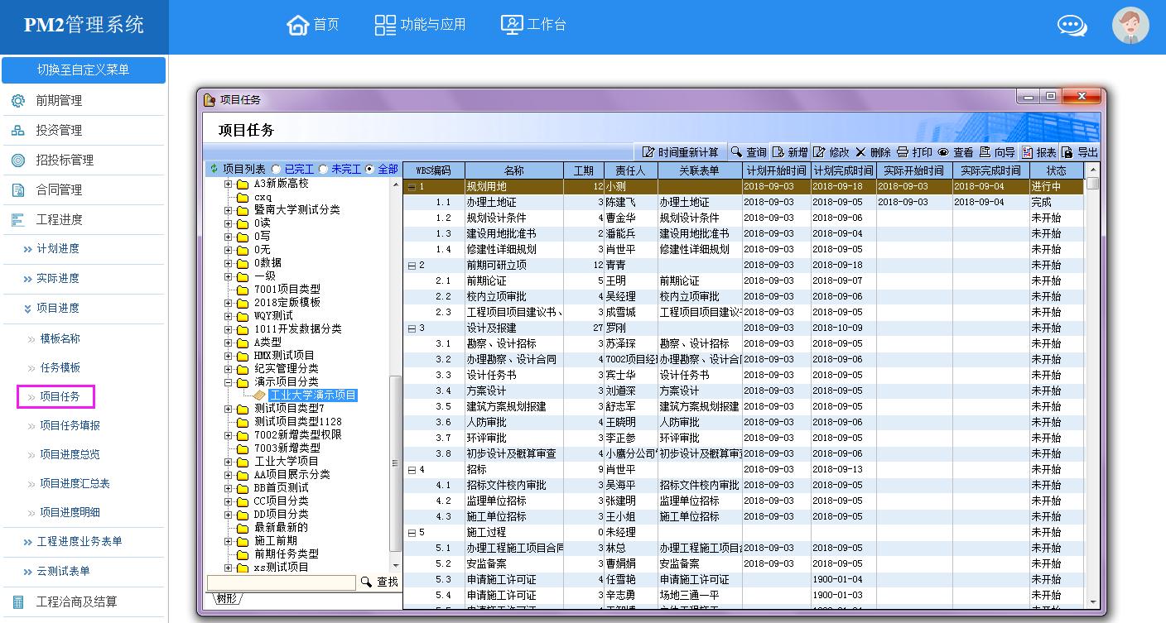Open the chat messages icon in header
The height and width of the screenshot is (623, 1166).
click(x=1072, y=26)
